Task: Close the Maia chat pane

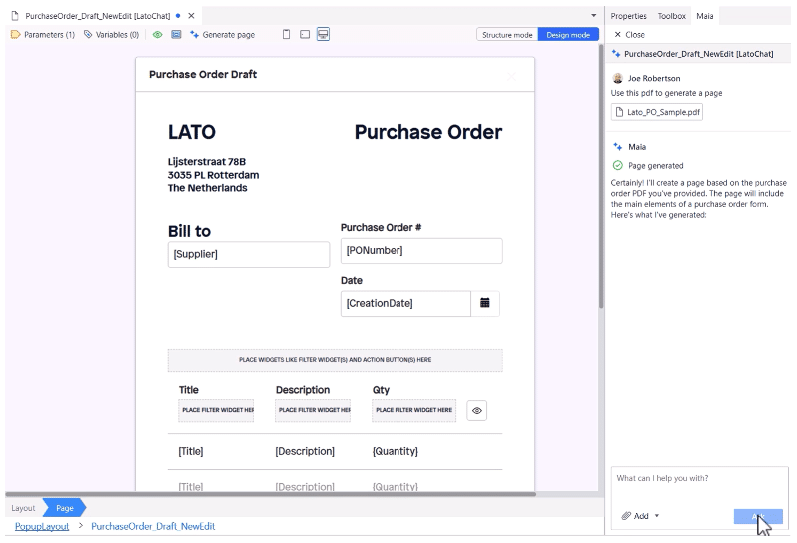Action: [x=629, y=34]
